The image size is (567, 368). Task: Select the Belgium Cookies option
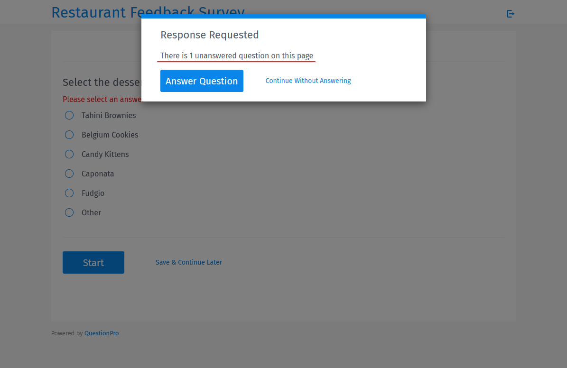point(69,135)
